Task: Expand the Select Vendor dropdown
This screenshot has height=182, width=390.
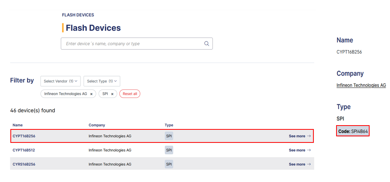Action: pos(60,81)
